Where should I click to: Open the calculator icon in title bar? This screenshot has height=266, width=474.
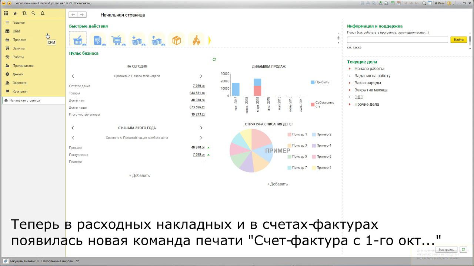click(393, 3)
